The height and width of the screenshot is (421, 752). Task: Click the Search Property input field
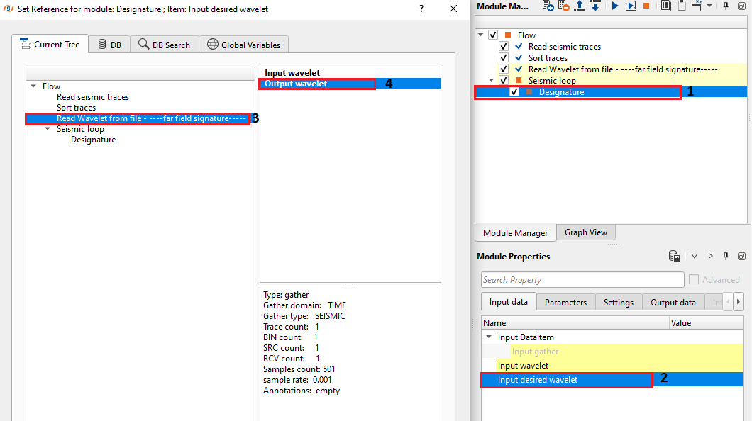[582, 280]
